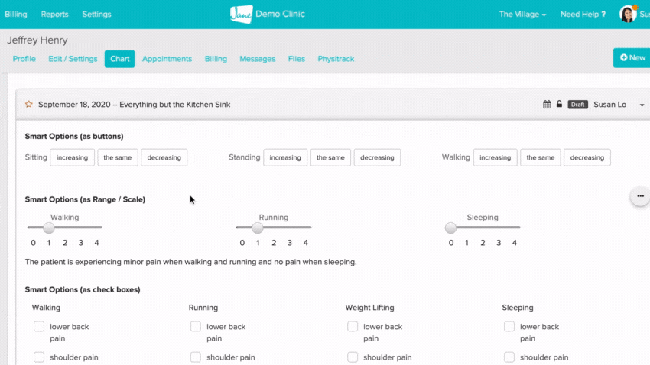Open the user profile avatar
Screen dimensions: 650x365
pos(628,14)
